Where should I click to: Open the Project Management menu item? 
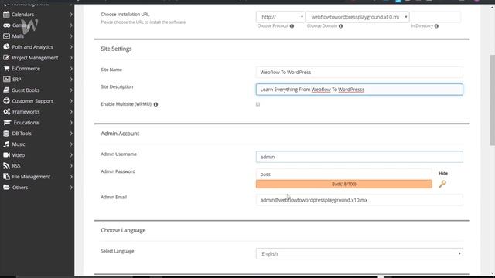pos(37,58)
